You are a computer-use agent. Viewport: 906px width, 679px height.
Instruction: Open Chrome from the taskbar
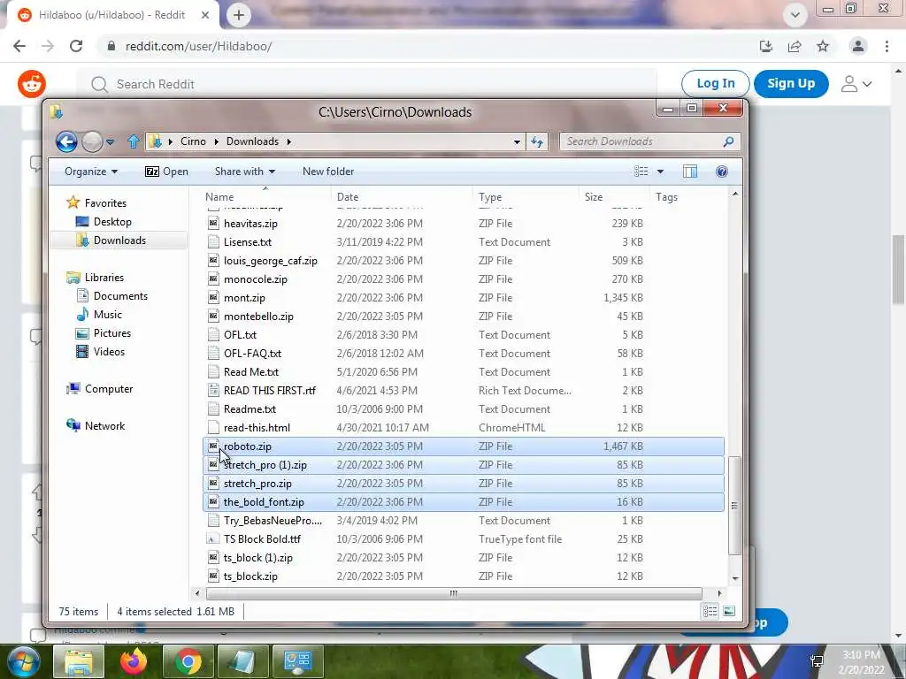(188, 661)
